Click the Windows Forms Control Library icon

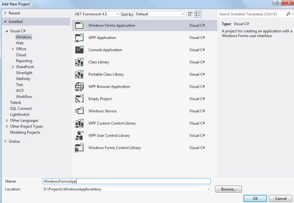click(x=79, y=148)
